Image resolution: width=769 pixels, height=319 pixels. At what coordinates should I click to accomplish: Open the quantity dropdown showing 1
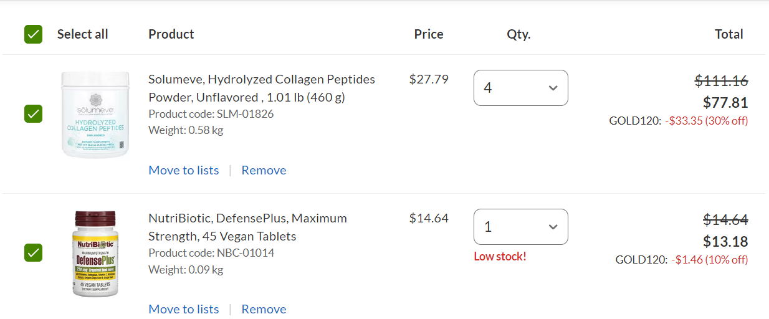click(x=520, y=227)
